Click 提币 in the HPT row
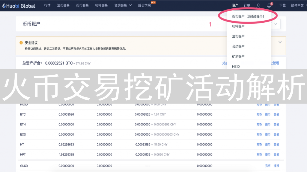The height and width of the screenshot is (172, 307). (x=268, y=155)
